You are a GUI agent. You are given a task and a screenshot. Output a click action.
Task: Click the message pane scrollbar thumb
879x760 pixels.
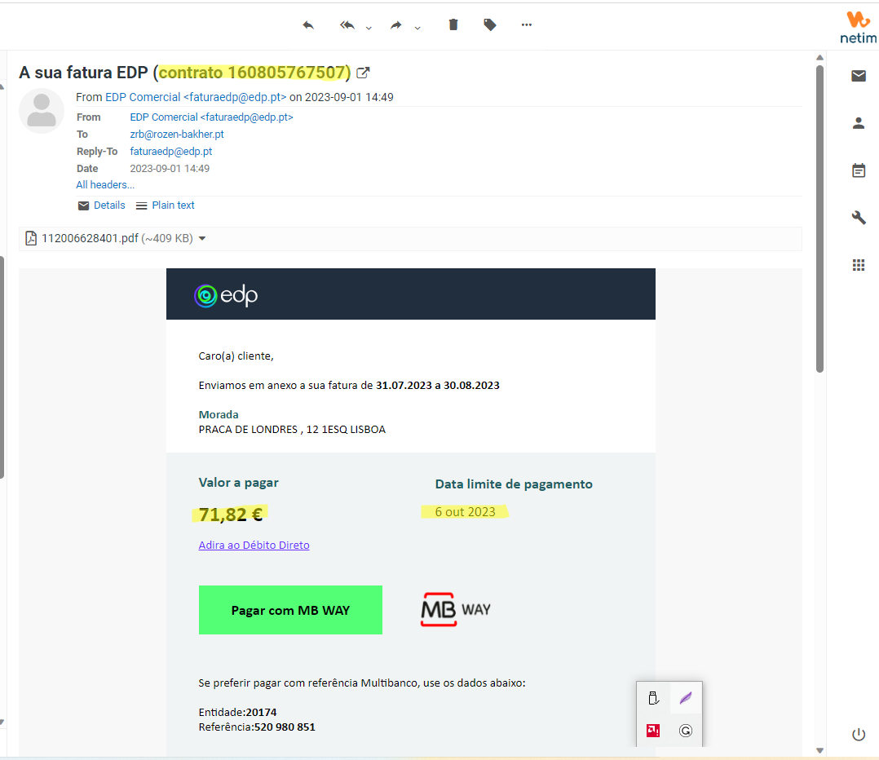[x=819, y=219]
